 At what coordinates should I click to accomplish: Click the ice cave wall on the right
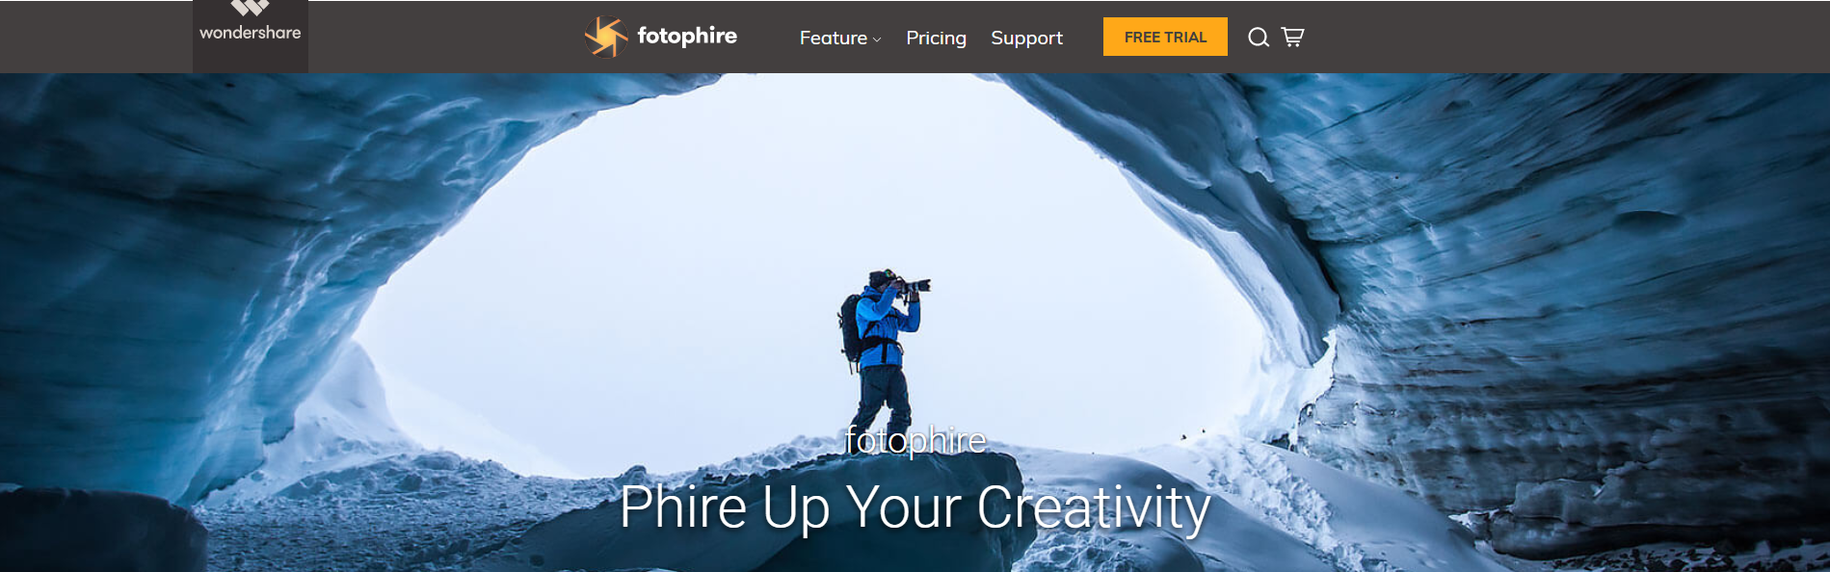point(1561,308)
